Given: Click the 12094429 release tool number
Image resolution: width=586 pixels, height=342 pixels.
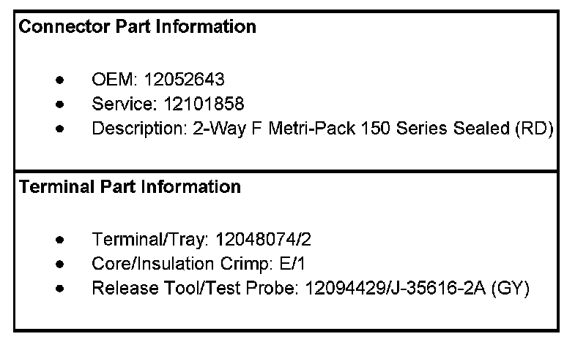Looking at the screenshot, I should click(x=346, y=289).
